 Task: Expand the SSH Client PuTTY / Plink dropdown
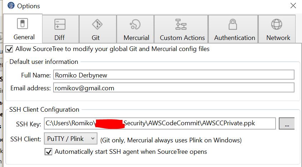[x=70, y=138]
